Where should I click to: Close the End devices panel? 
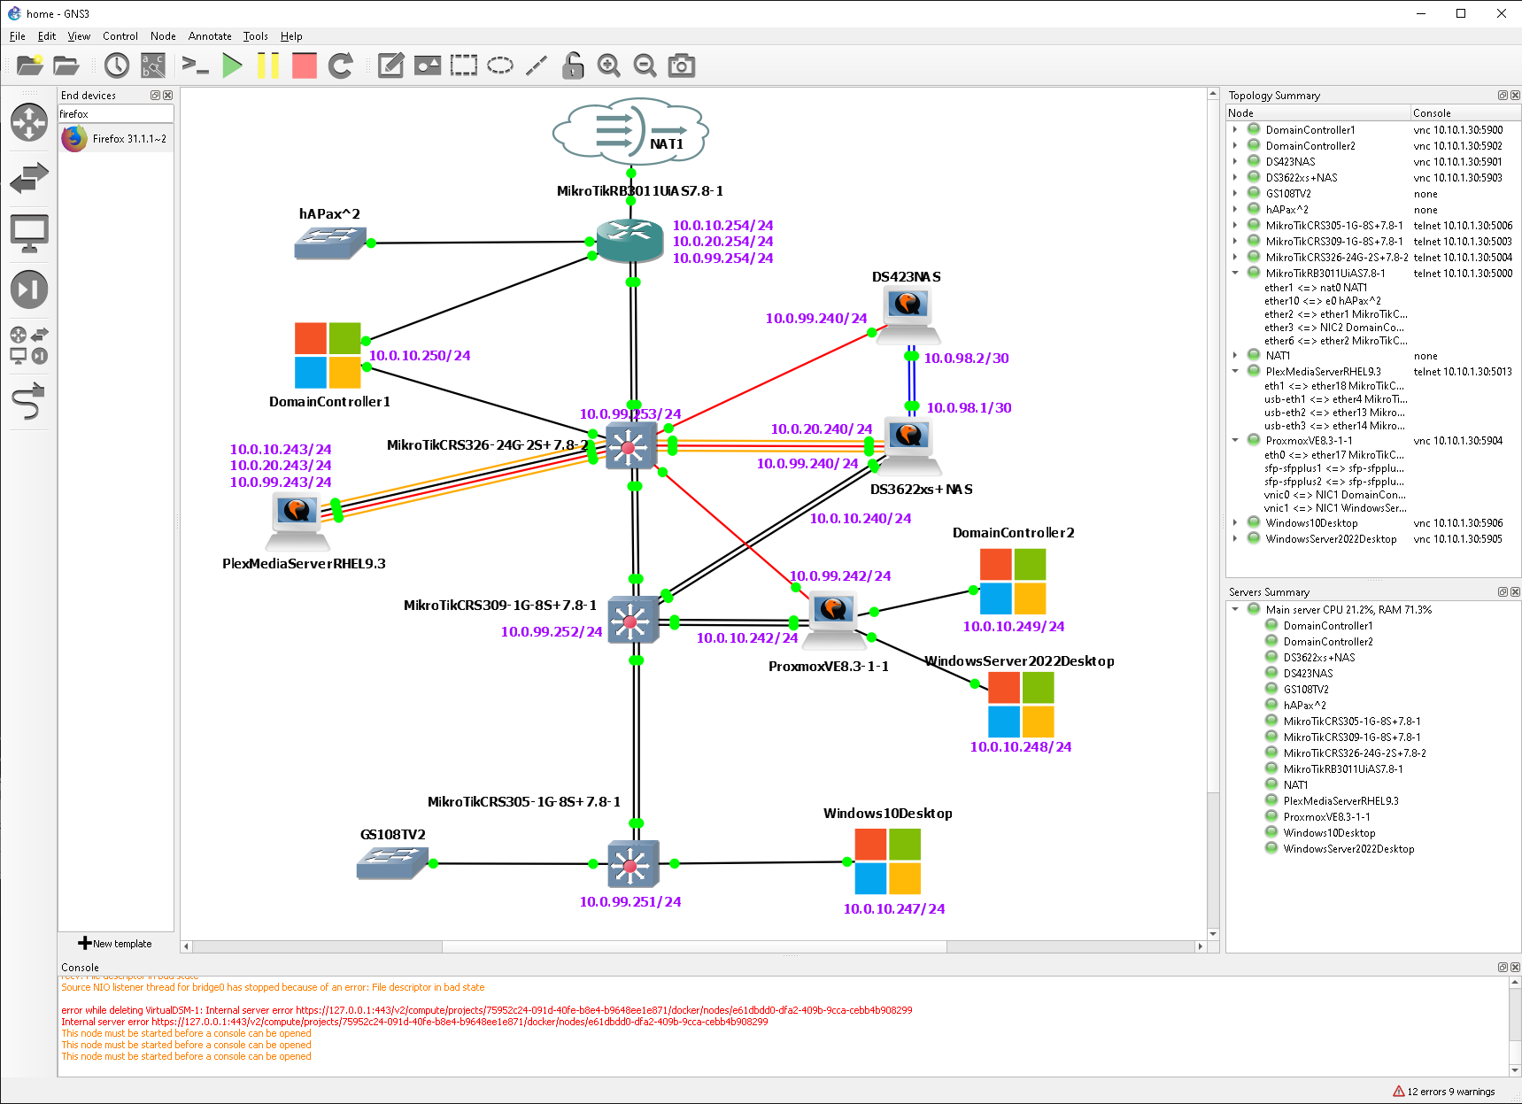click(168, 95)
